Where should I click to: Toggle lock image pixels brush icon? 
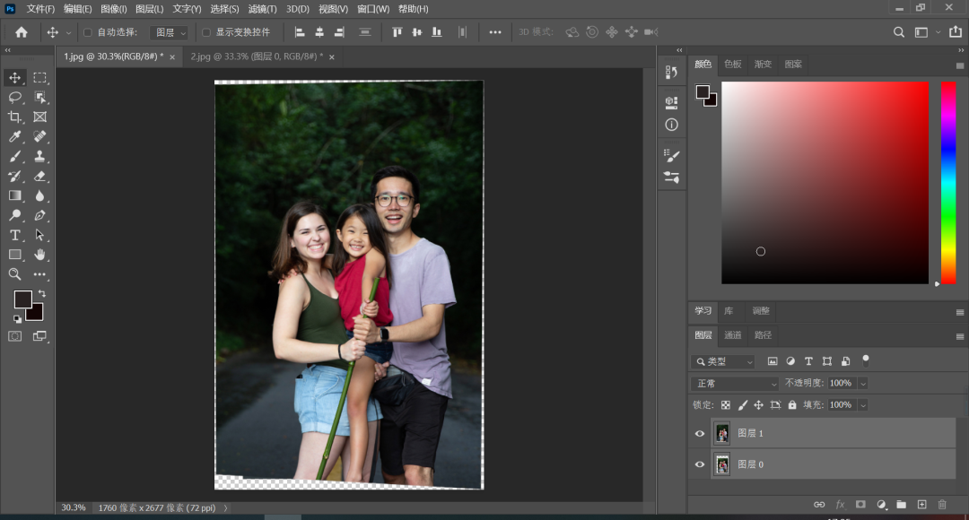click(x=742, y=405)
